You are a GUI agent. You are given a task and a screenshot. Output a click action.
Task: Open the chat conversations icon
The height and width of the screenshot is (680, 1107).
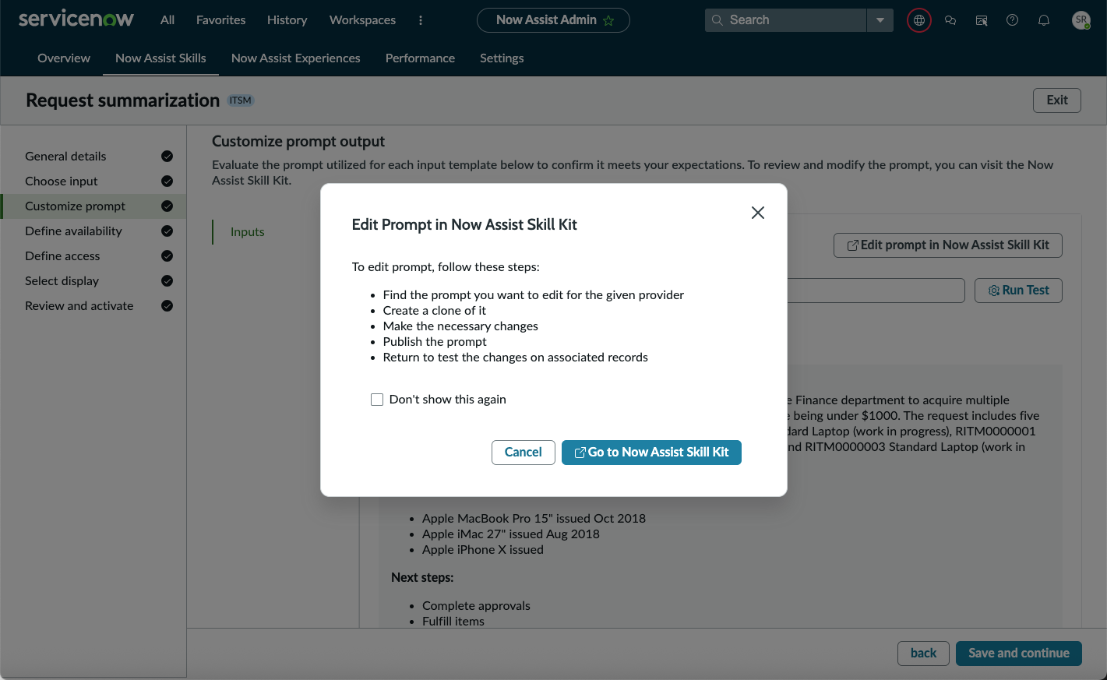950,20
